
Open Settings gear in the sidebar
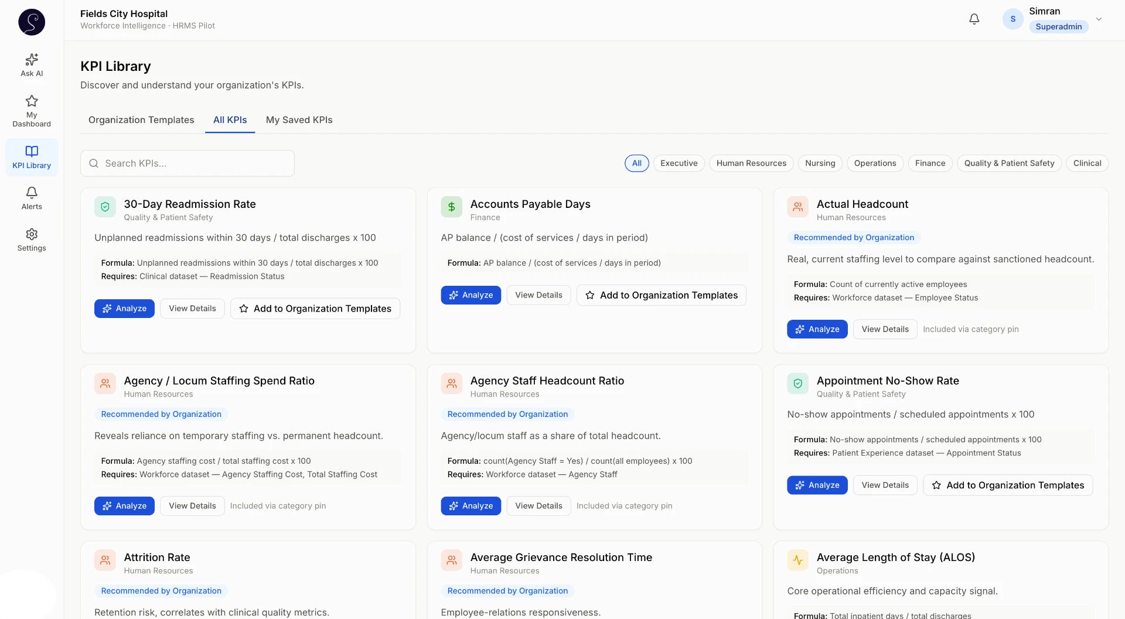click(x=32, y=240)
